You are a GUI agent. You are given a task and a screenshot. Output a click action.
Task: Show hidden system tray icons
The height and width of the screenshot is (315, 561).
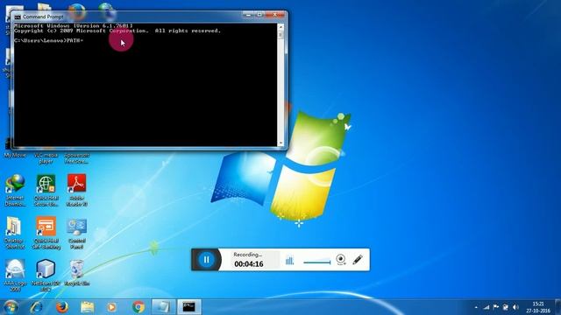click(476, 307)
